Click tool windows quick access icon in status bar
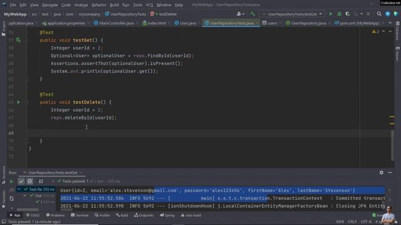The height and width of the screenshot is (225, 401). pos(4,222)
